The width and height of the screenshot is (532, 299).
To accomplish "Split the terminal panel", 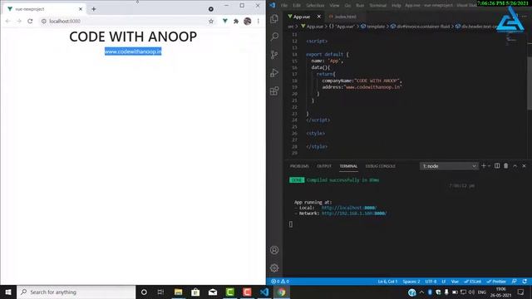I will (497, 166).
